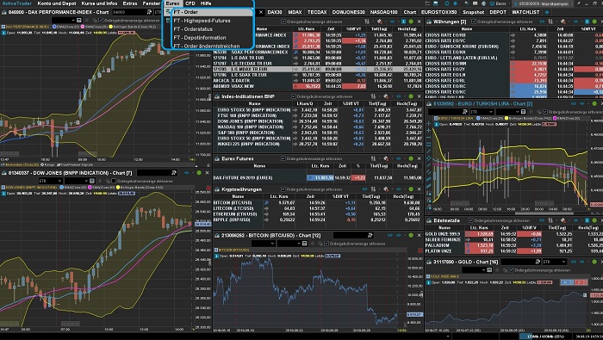The image size is (603, 340).
Task: Switch to the EUROSTOXX50 workspace tab
Action: point(438,12)
